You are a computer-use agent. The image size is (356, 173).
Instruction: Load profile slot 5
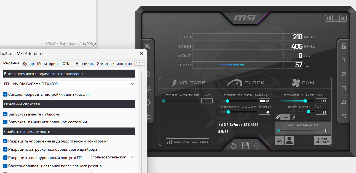(x=344, y=116)
